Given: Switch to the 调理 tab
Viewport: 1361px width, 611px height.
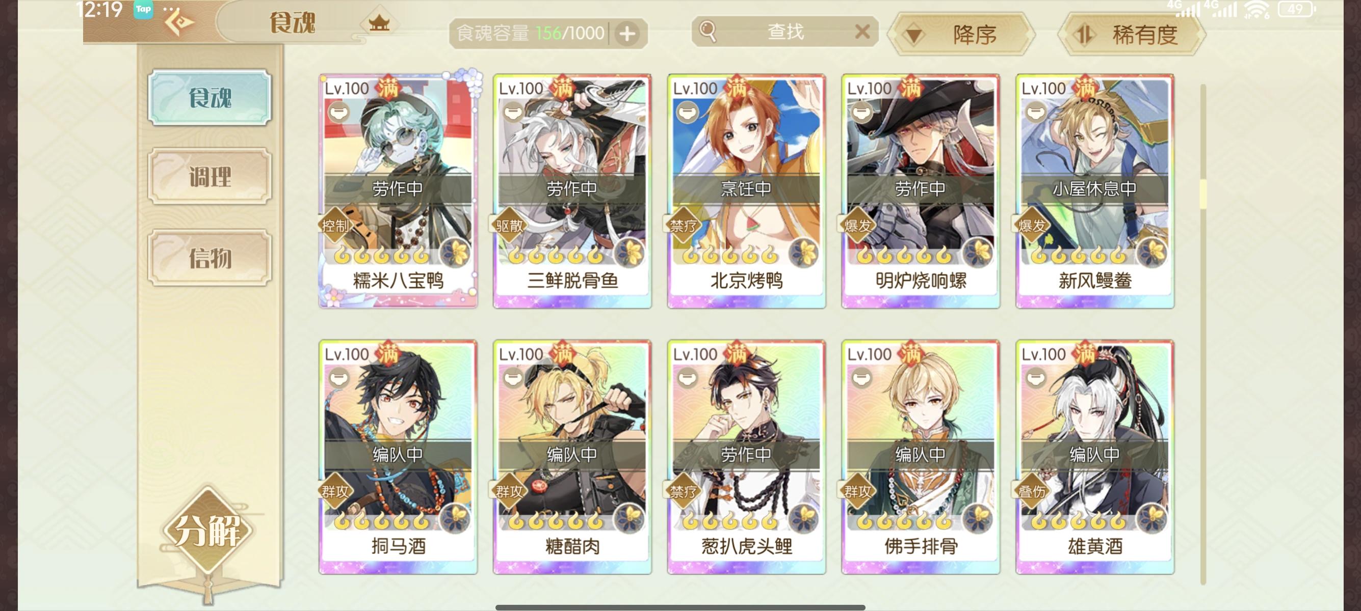Looking at the screenshot, I should 210,176.
